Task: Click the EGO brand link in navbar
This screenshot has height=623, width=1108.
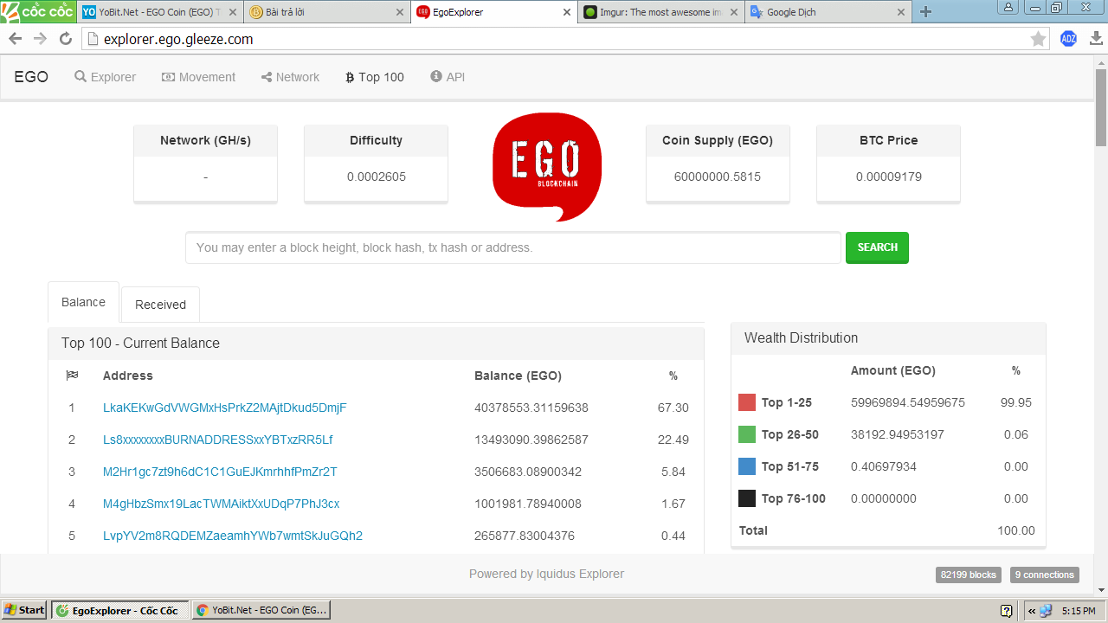Action: coord(31,77)
